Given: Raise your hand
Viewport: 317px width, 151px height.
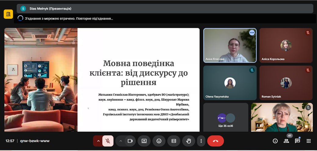Looking at the screenshot, I should pyautogui.click(x=189, y=141).
